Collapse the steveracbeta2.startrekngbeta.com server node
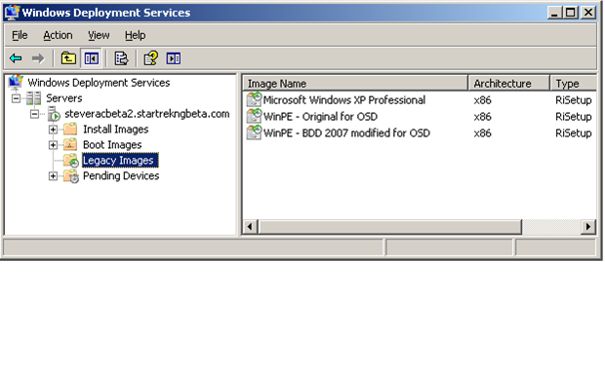This screenshot has width=605, height=374. coord(34,114)
